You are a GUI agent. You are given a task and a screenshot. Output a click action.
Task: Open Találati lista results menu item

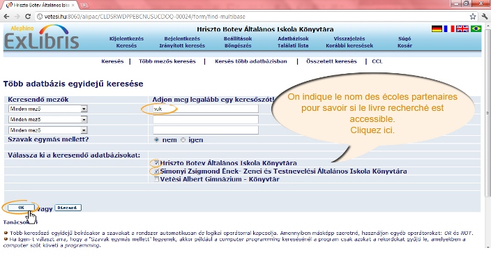point(293,45)
